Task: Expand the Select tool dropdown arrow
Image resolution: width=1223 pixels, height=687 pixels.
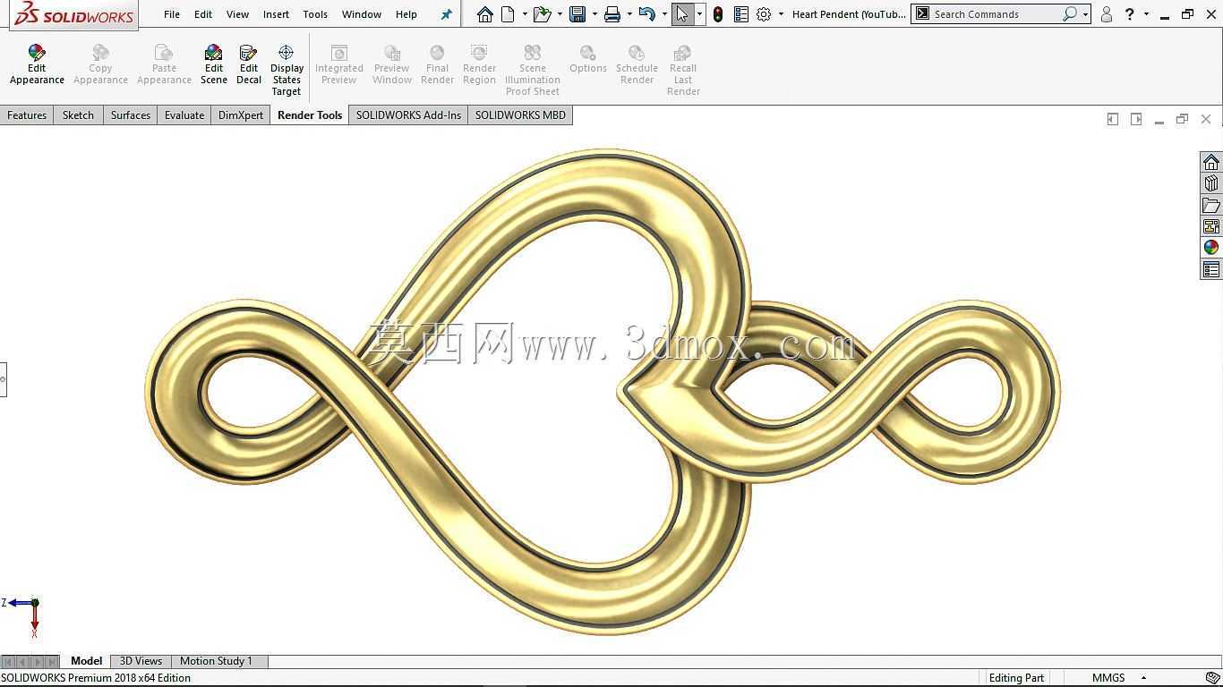Action: click(x=699, y=14)
